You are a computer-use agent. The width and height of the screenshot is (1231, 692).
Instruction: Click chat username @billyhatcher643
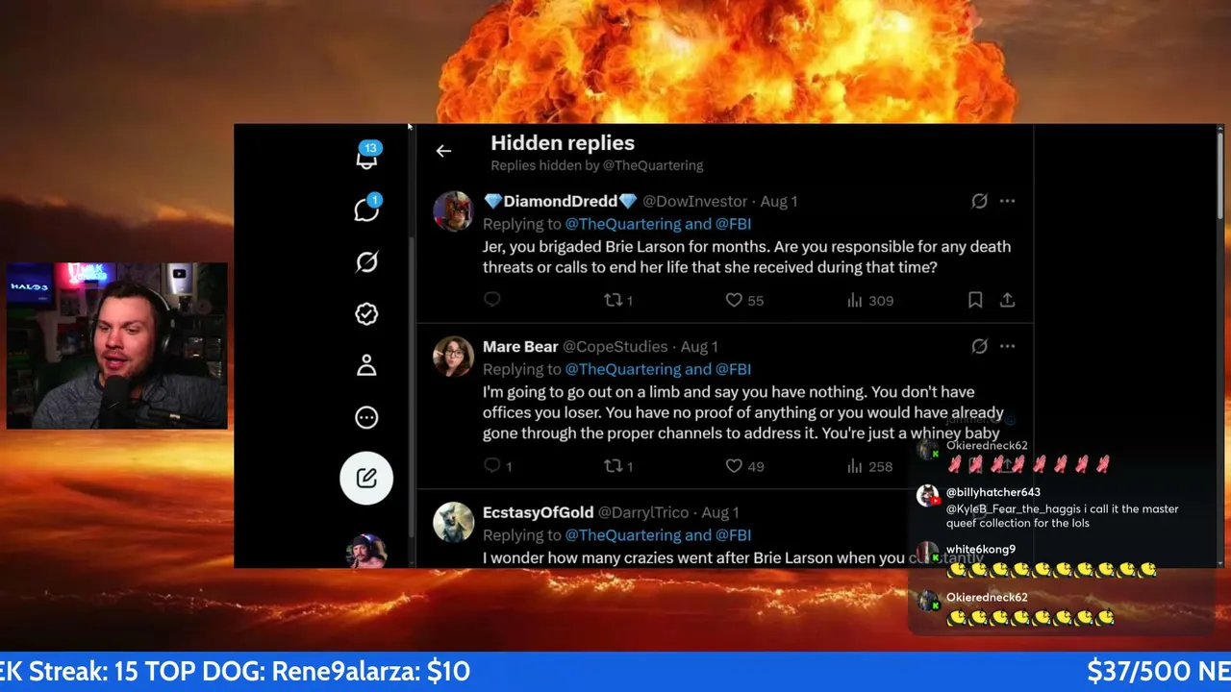pyautogui.click(x=993, y=492)
